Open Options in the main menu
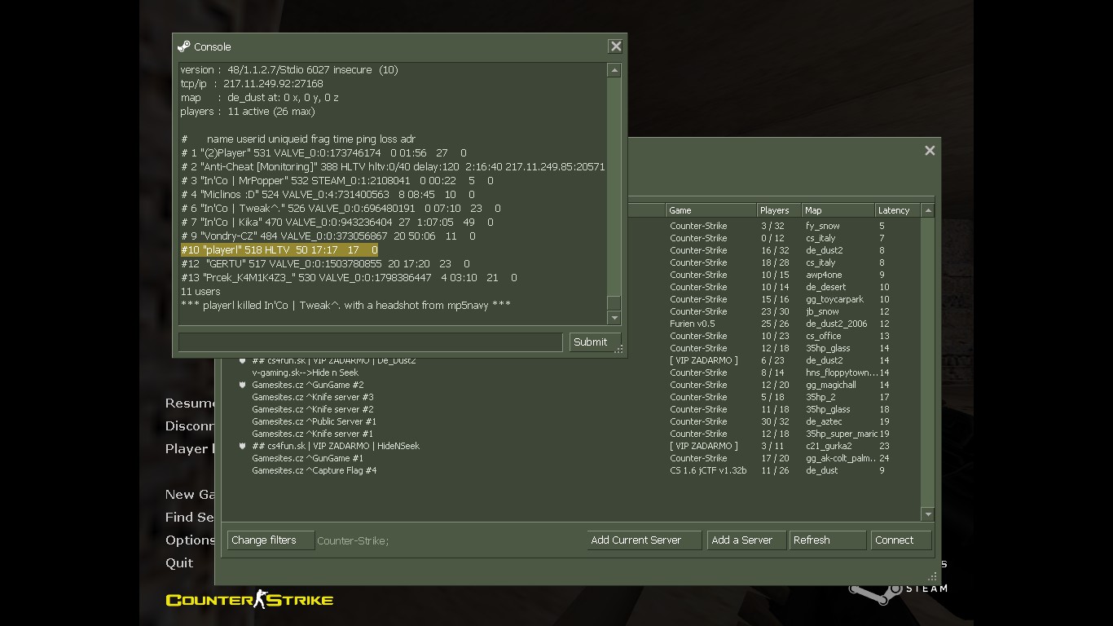The height and width of the screenshot is (626, 1113). (x=190, y=540)
